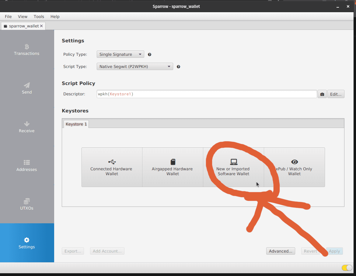Minimize the Sparrow window
This screenshot has width=356, height=276.
[338, 7]
